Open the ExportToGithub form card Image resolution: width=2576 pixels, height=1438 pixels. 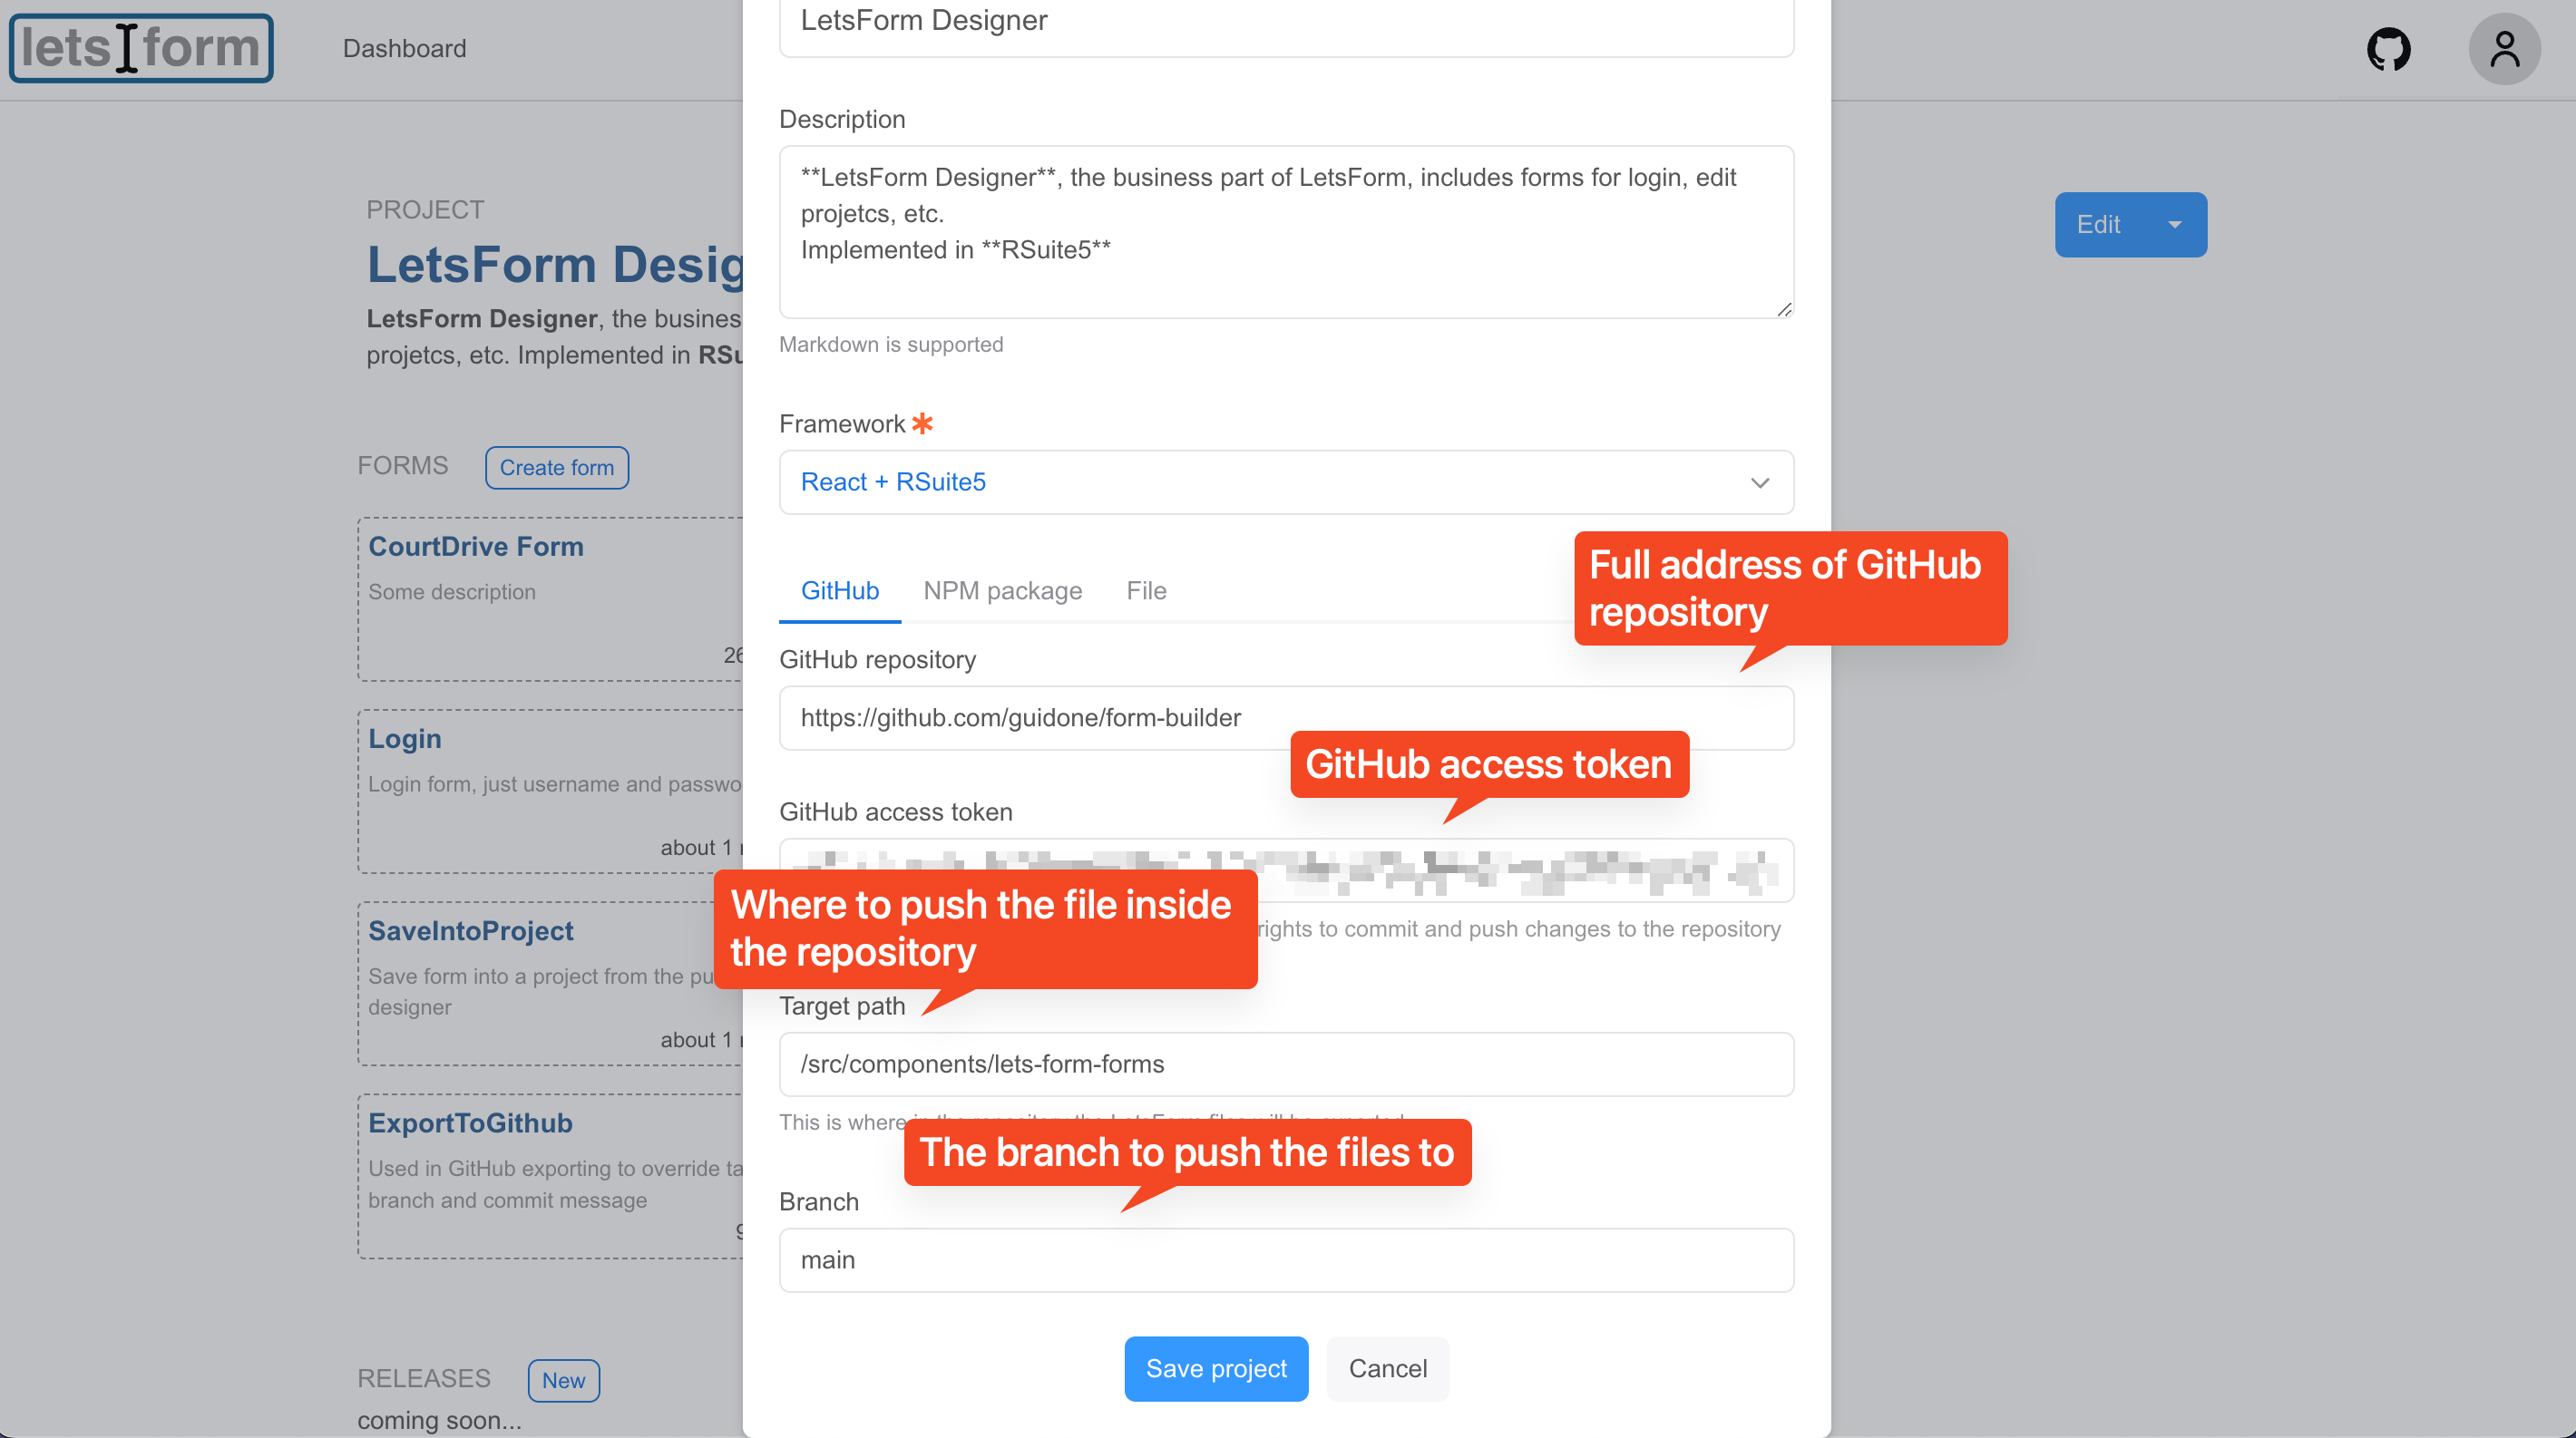pyautogui.click(x=551, y=1176)
